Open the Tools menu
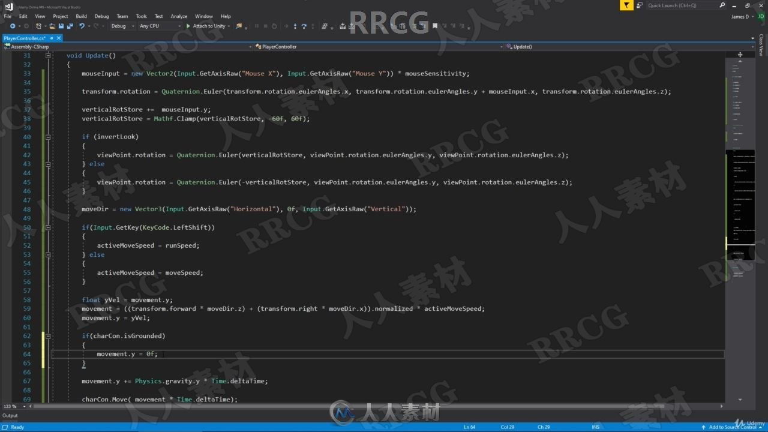 pos(141,16)
